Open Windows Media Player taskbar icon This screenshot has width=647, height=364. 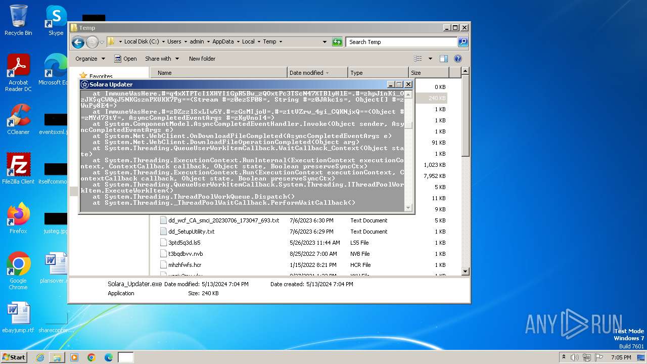[74, 357]
